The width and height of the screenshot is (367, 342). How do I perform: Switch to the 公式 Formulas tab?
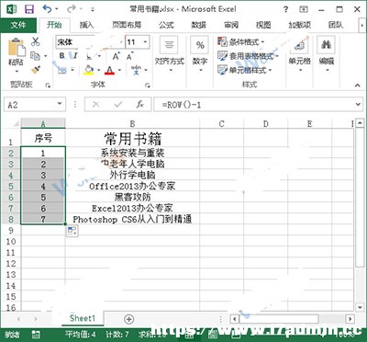(x=166, y=25)
